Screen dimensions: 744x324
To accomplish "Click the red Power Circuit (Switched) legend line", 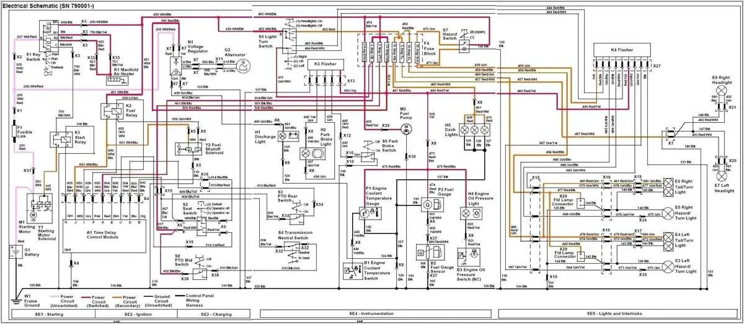I will [86, 297].
